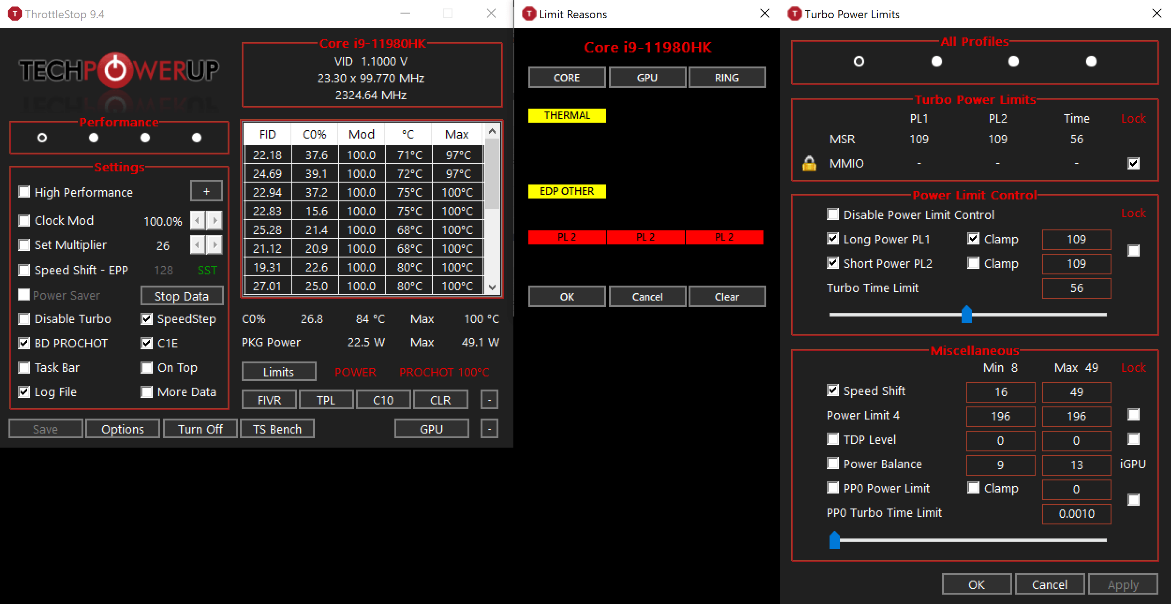
Task: Select the second Performance profile radio button
Action: point(94,137)
